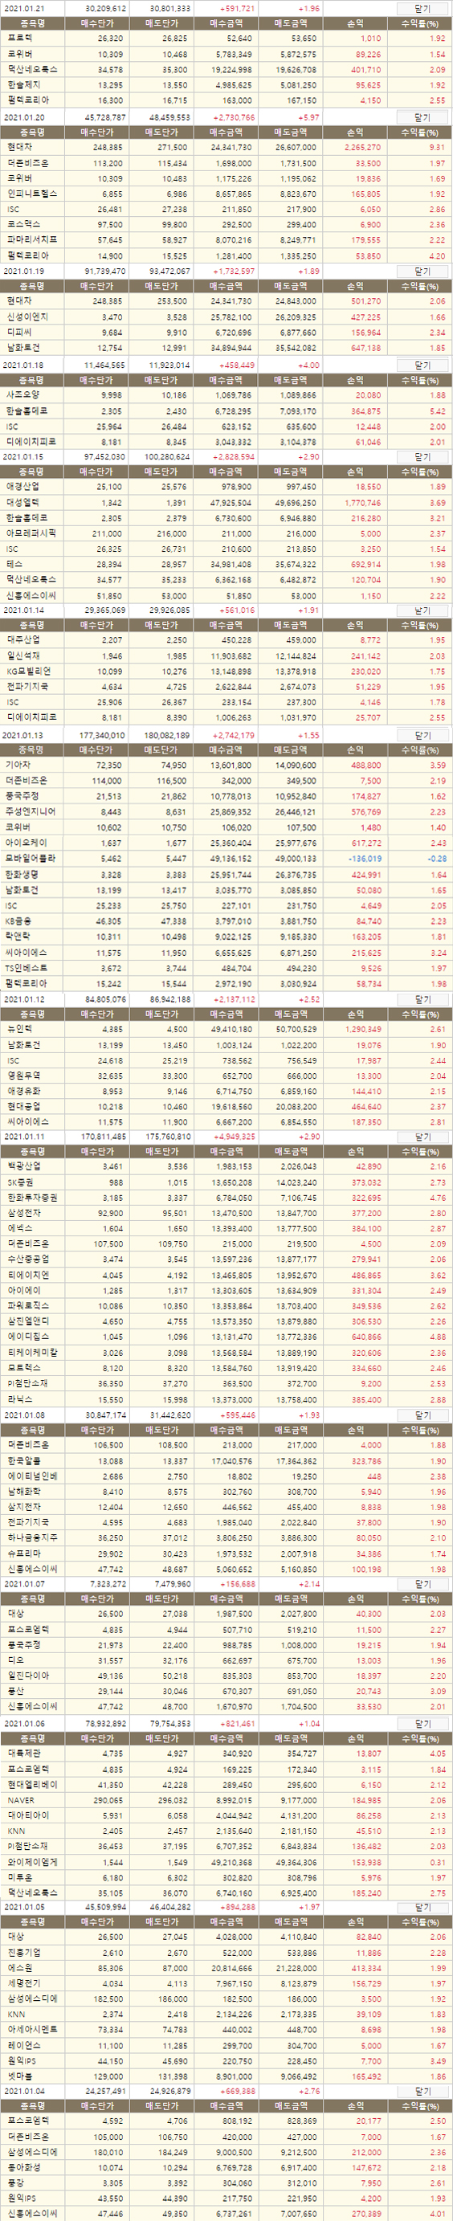453x2221 pixels.
Task: Click 닫기 for the 2021.01.13 section
Action: point(422,735)
